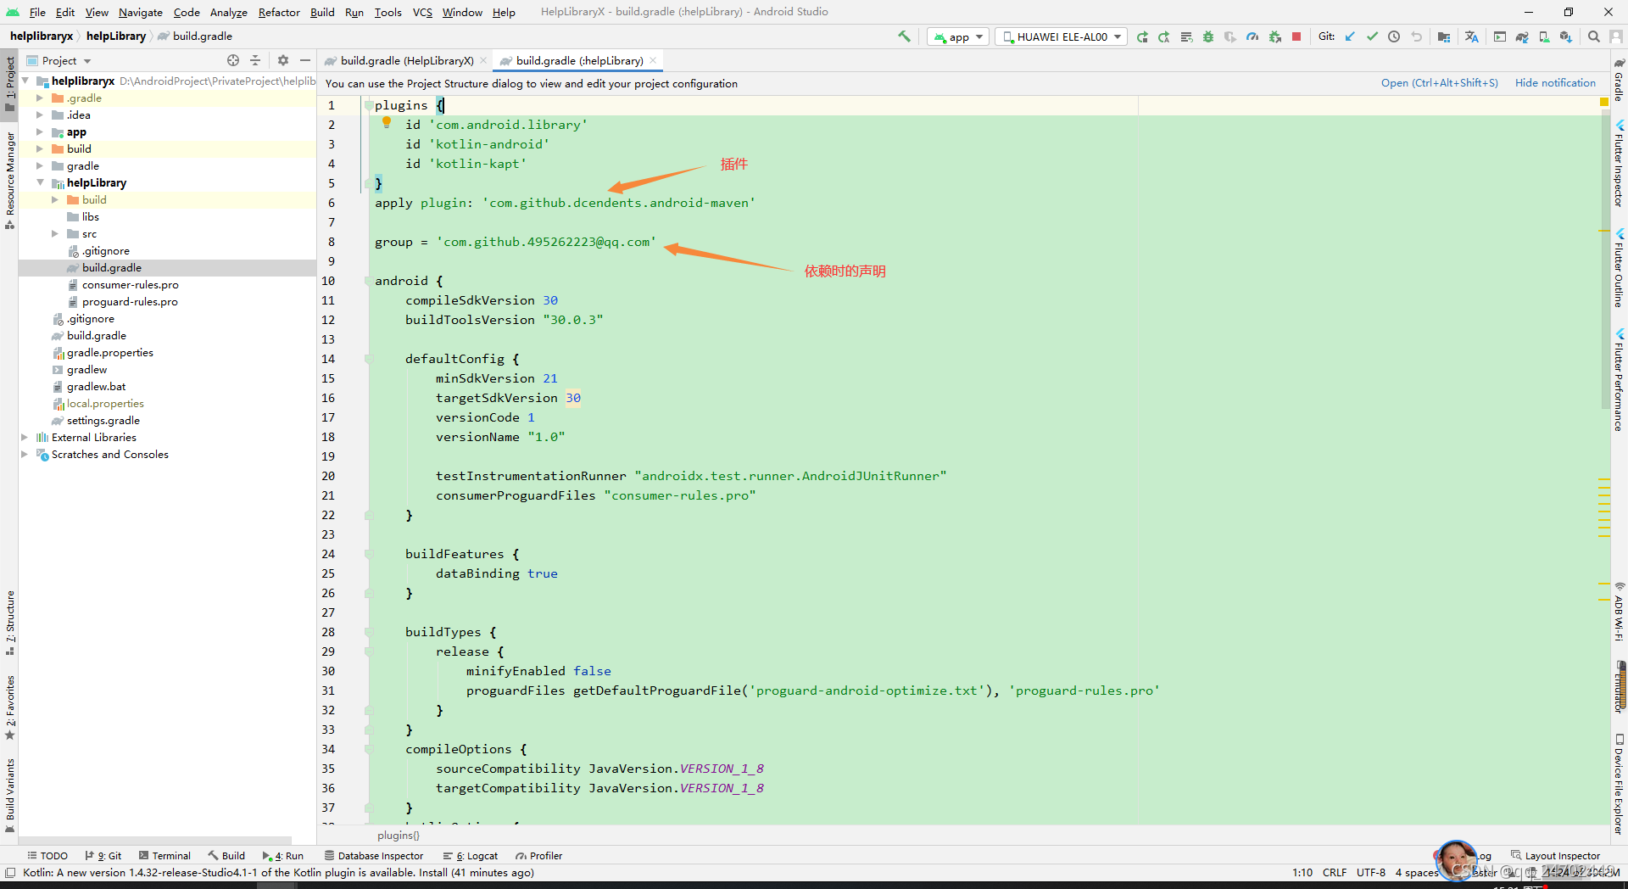Click the CRLF line separator in status bar
This screenshot has height=889, width=1628.
pyautogui.click(x=1334, y=872)
